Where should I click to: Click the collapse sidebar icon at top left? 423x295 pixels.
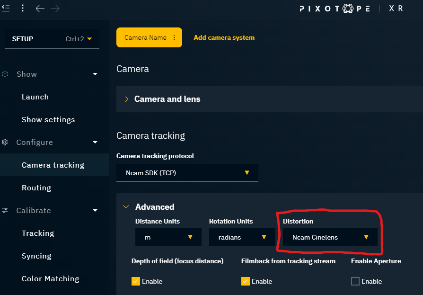pos(6,8)
